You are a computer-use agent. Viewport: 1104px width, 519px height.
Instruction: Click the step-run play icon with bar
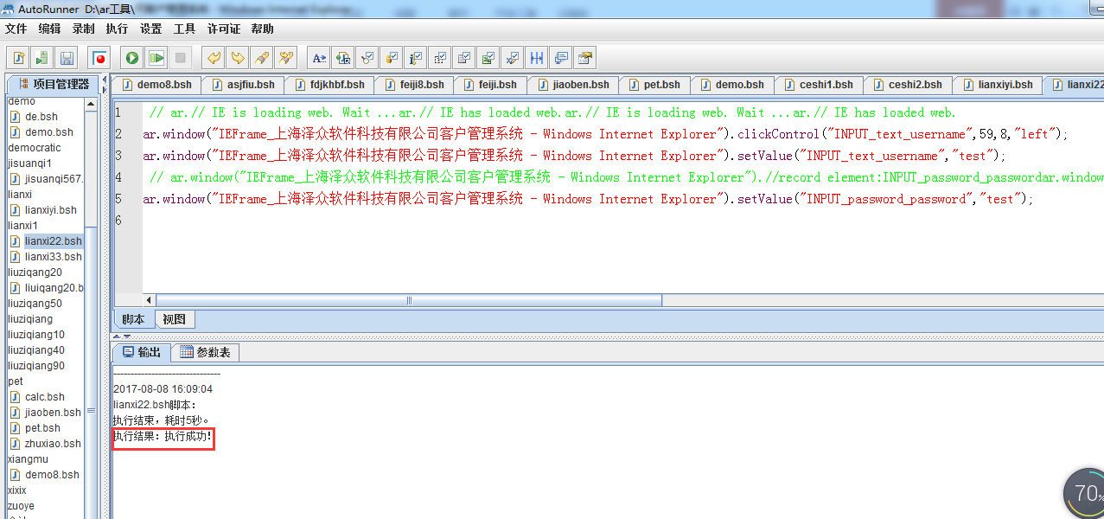[156, 58]
